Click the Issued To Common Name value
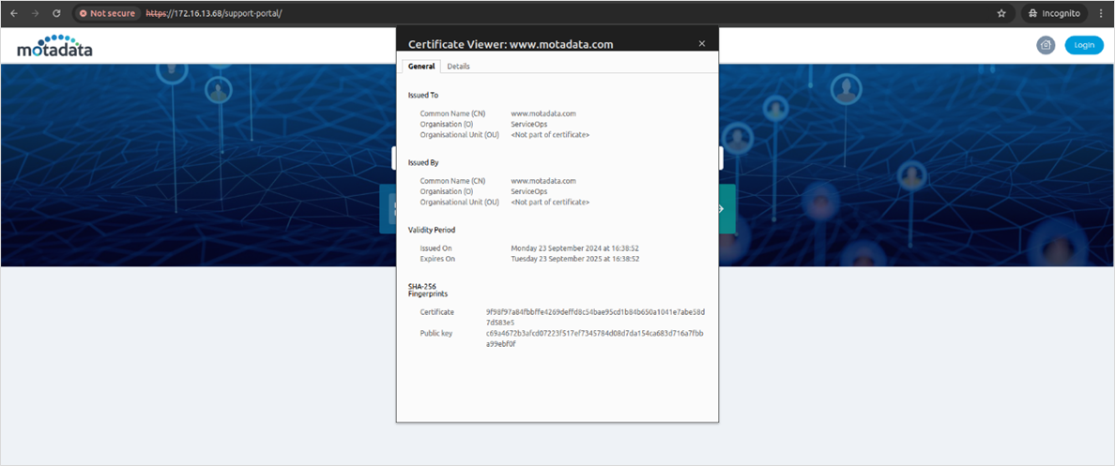 pyautogui.click(x=542, y=113)
